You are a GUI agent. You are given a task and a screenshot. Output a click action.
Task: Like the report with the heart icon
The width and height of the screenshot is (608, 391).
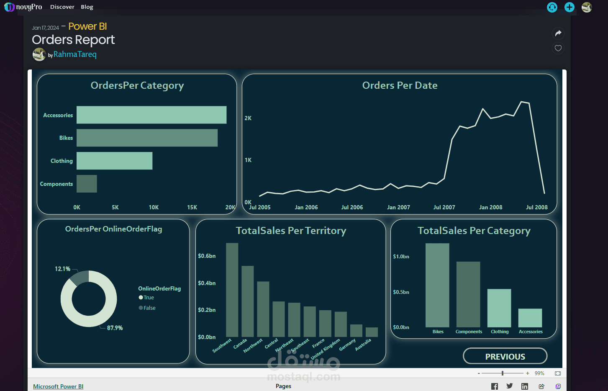tap(558, 48)
